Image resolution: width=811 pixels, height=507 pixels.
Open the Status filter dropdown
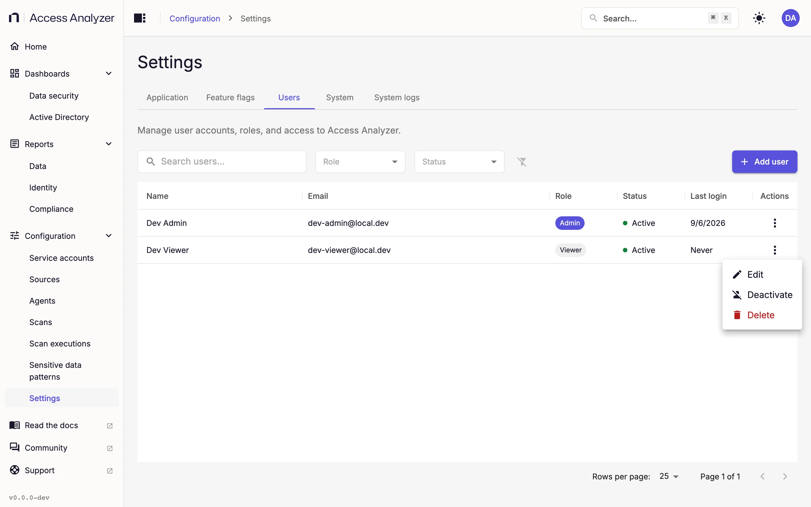tap(459, 162)
